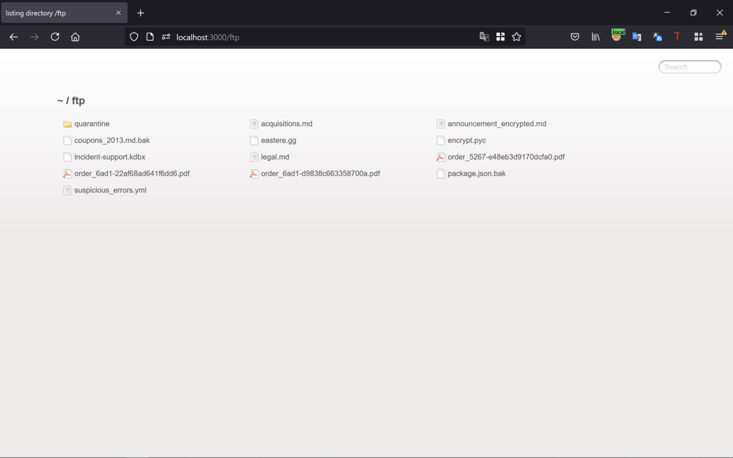The height and width of the screenshot is (458, 733).
Task: Click the document icon beside legal.md
Action: (254, 157)
